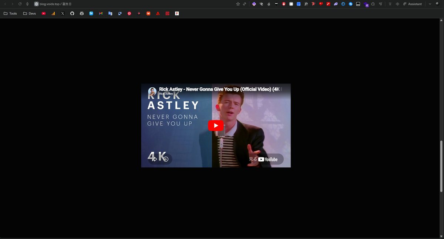Expand the toolbar chevron dropdown
Screen dimensions: 444x239
(430, 4)
